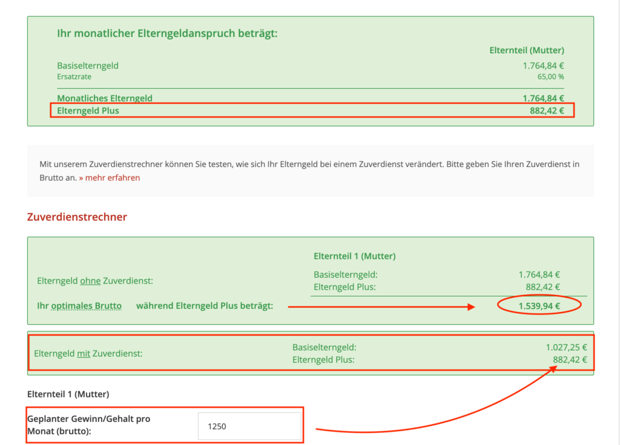This screenshot has width=620, height=445.
Task: Select the salary input field showing 1250
Action: click(249, 425)
